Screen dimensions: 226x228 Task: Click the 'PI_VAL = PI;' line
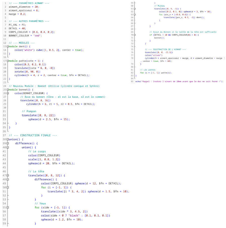[17, 25]
